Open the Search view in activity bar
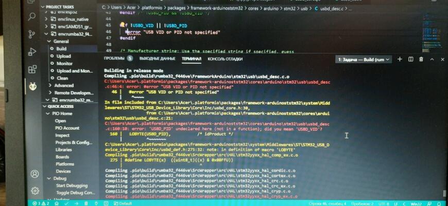 point(32,17)
